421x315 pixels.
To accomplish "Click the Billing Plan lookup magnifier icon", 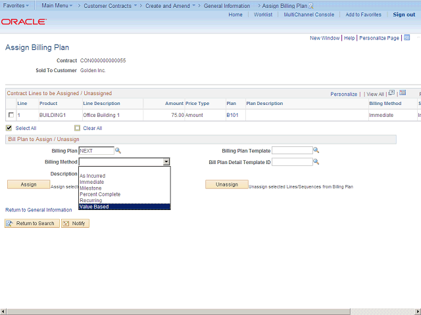I will [118, 151].
